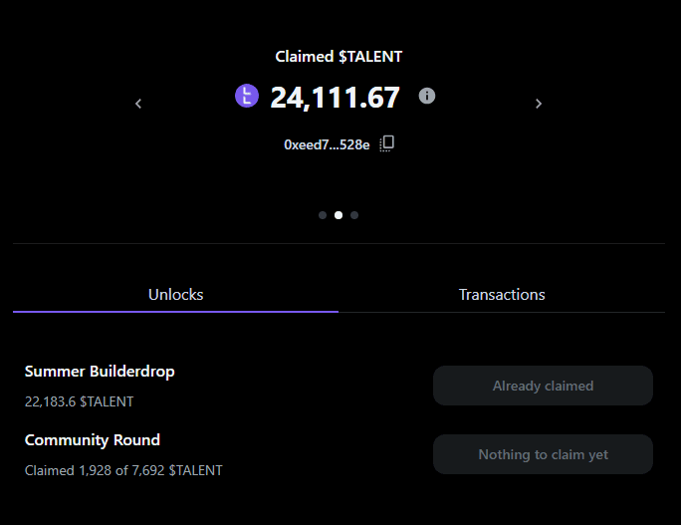The height and width of the screenshot is (525, 681).
Task: Click the purple TALENT token logo
Action: tap(246, 97)
